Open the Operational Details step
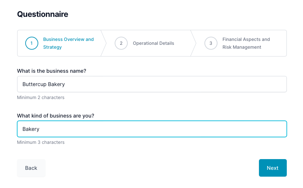 tap(153, 43)
